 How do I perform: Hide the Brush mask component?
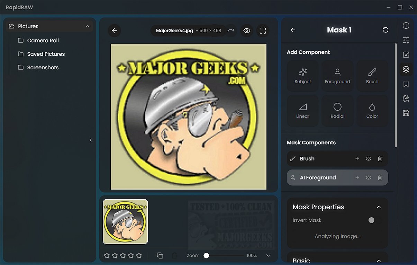369,158
